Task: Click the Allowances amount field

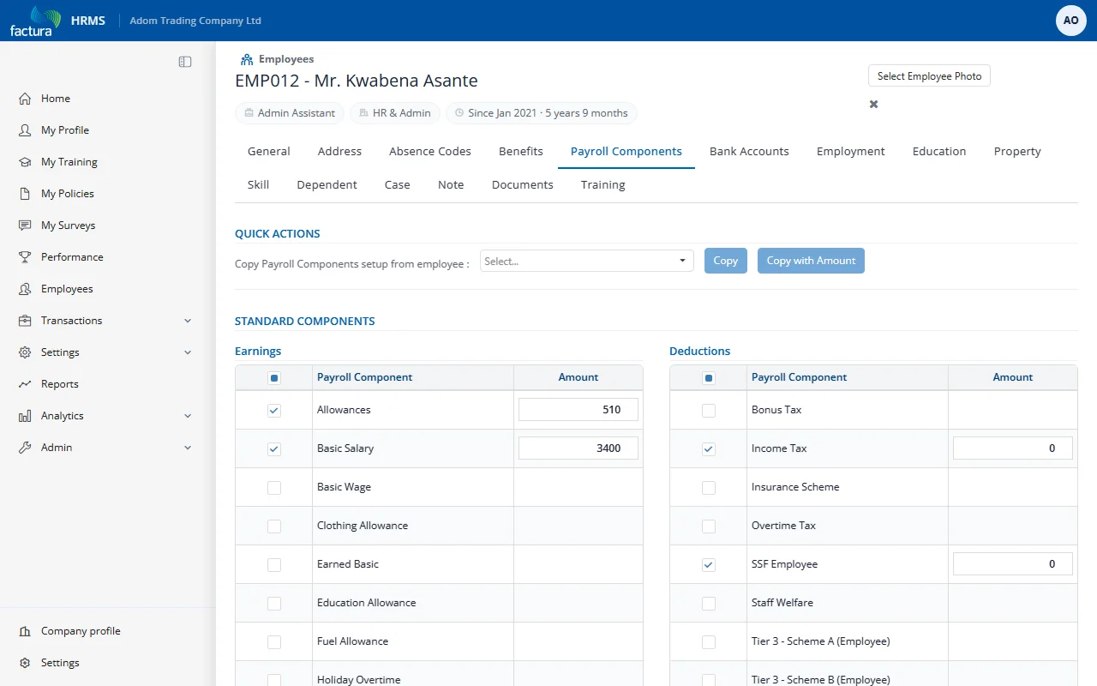Action: [578, 410]
